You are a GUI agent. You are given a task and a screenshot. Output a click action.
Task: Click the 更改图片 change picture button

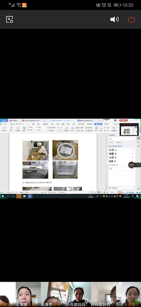point(89,128)
